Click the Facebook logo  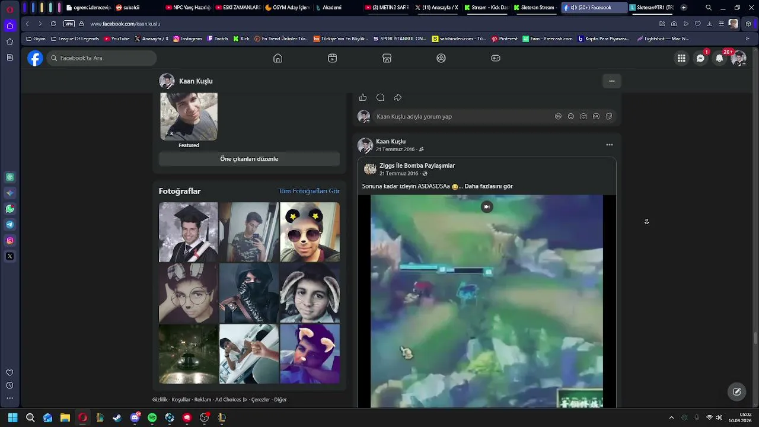tap(35, 58)
